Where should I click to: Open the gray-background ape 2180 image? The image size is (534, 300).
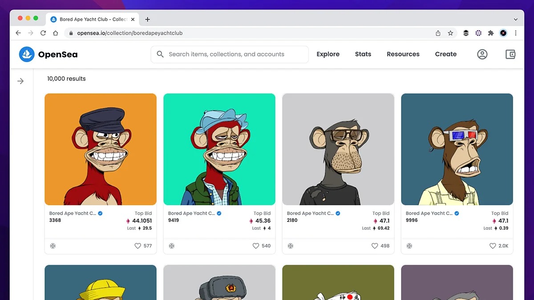point(338,149)
